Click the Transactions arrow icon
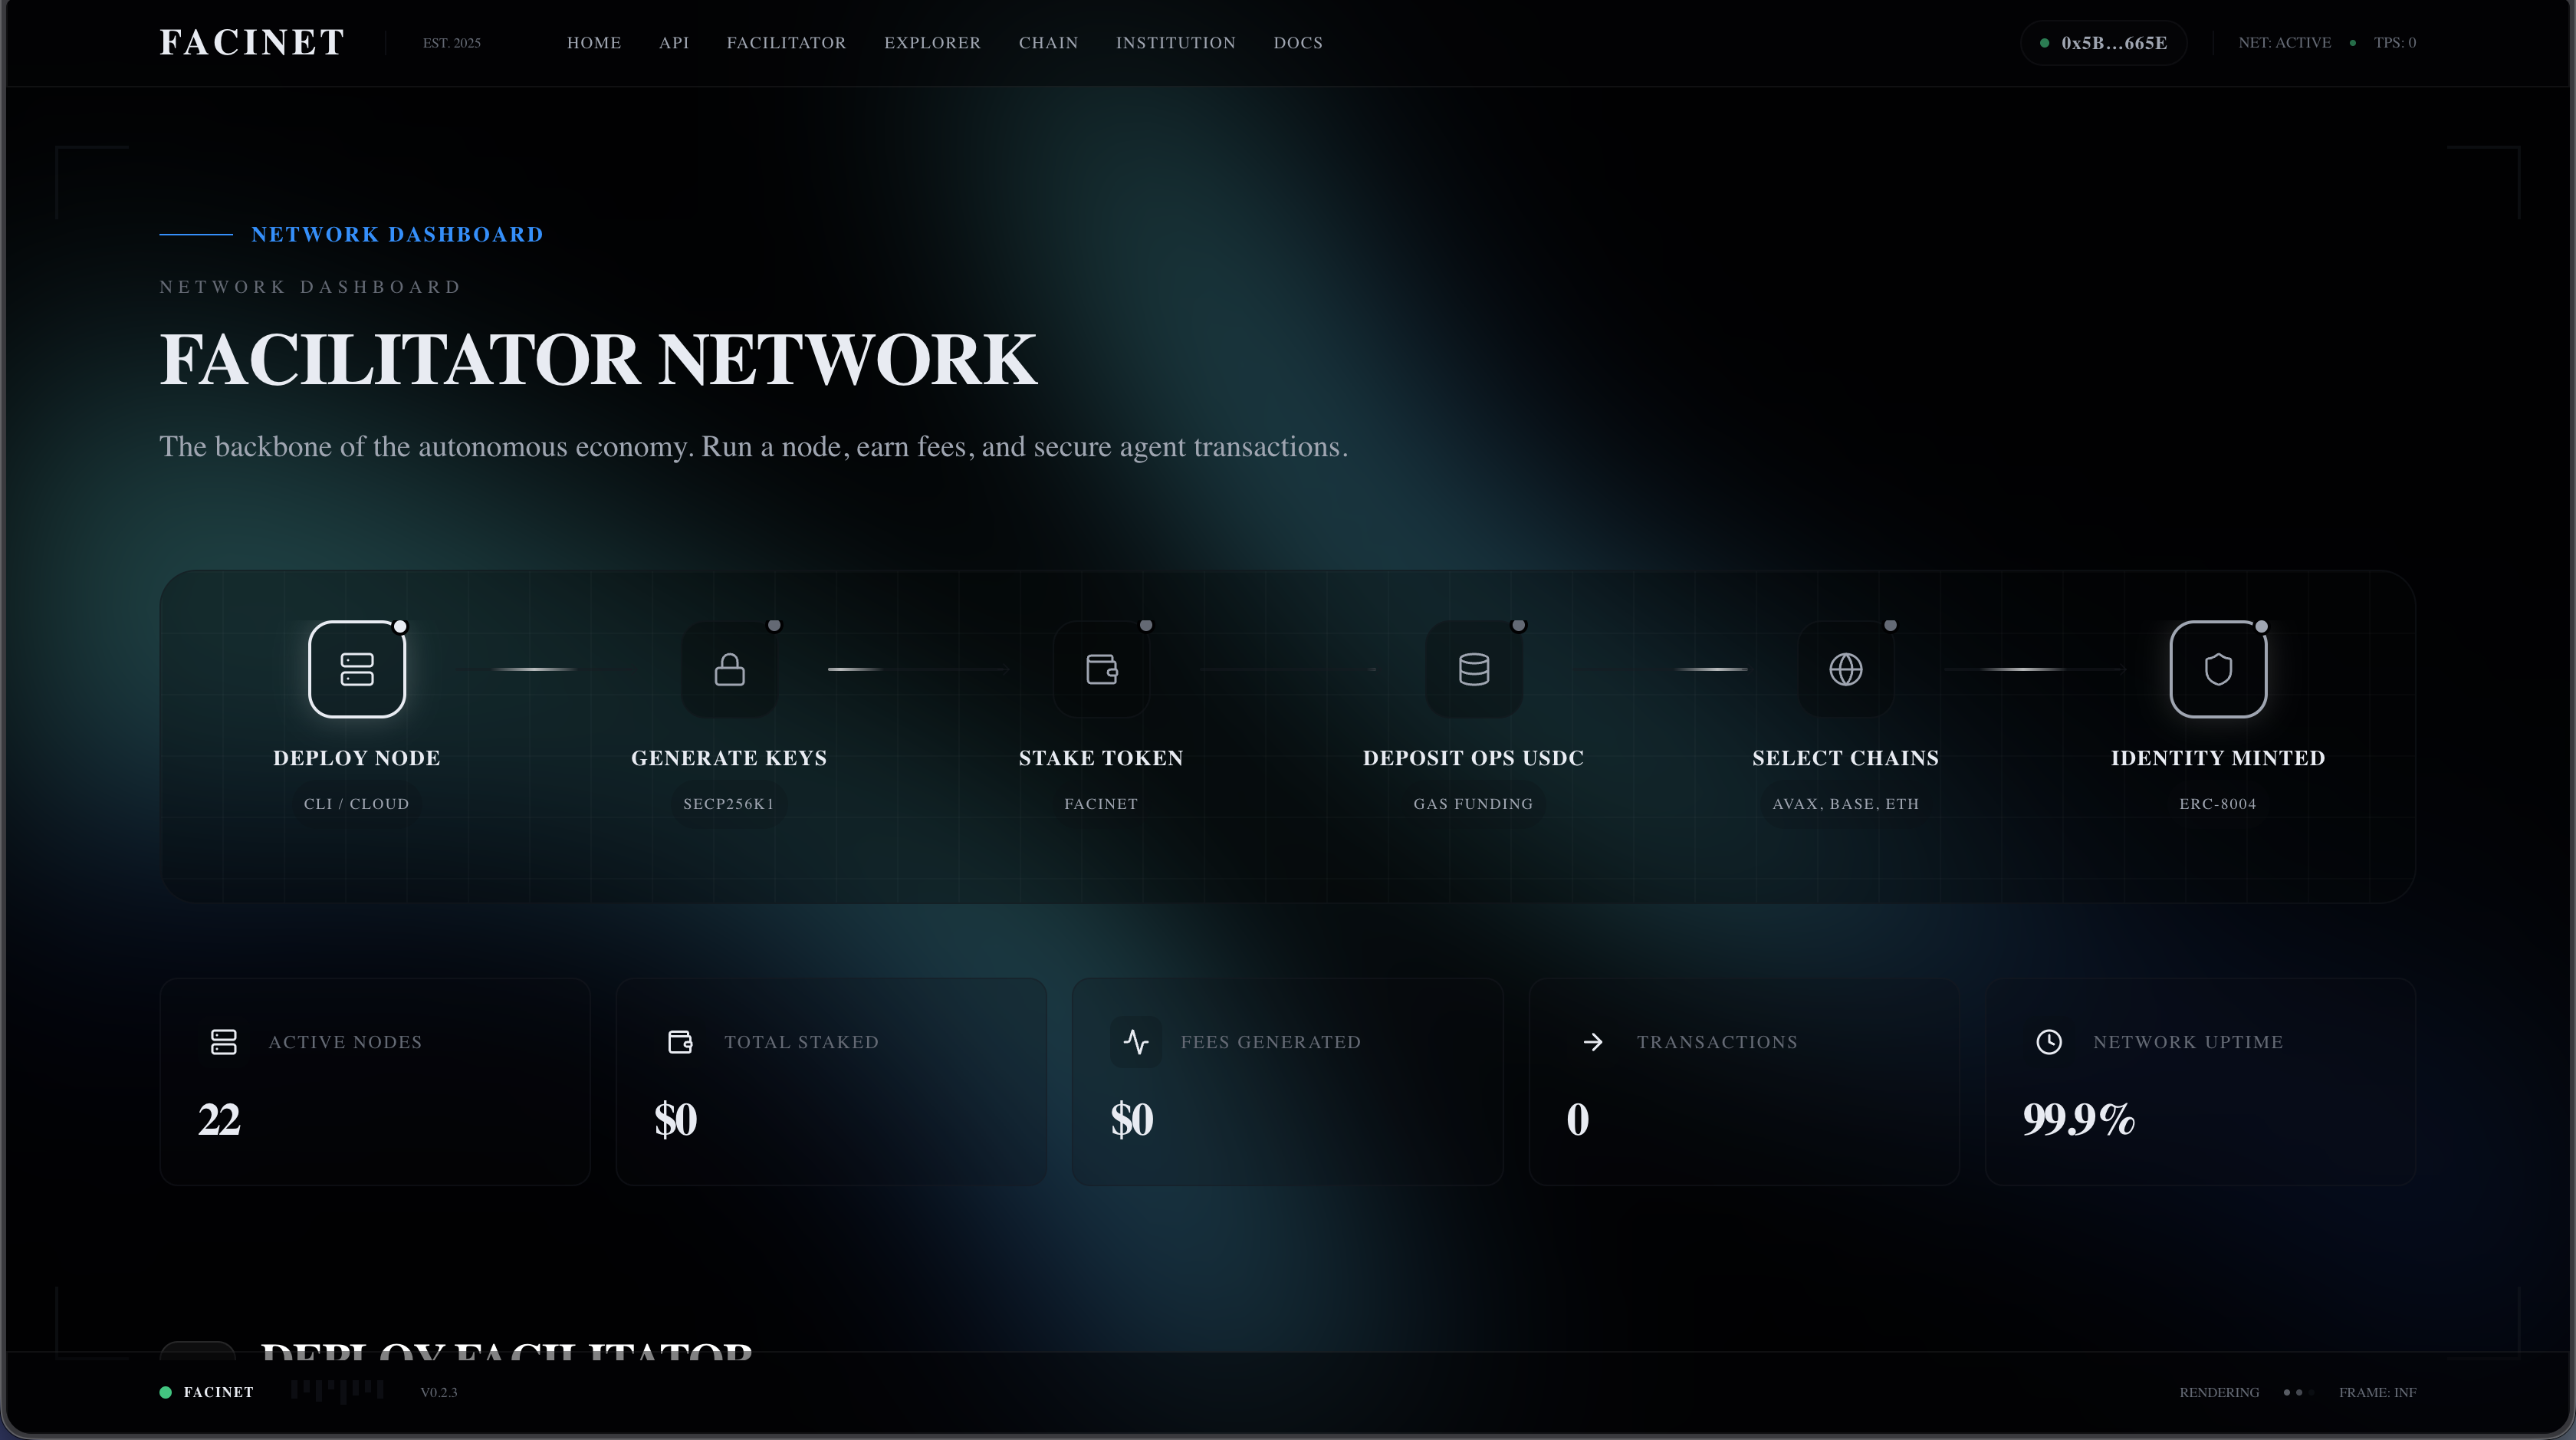This screenshot has width=2576, height=1440. [x=1592, y=1042]
